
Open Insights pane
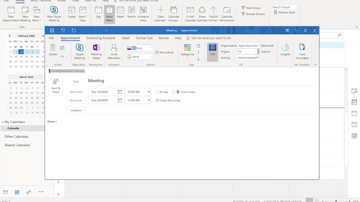coord(285,50)
